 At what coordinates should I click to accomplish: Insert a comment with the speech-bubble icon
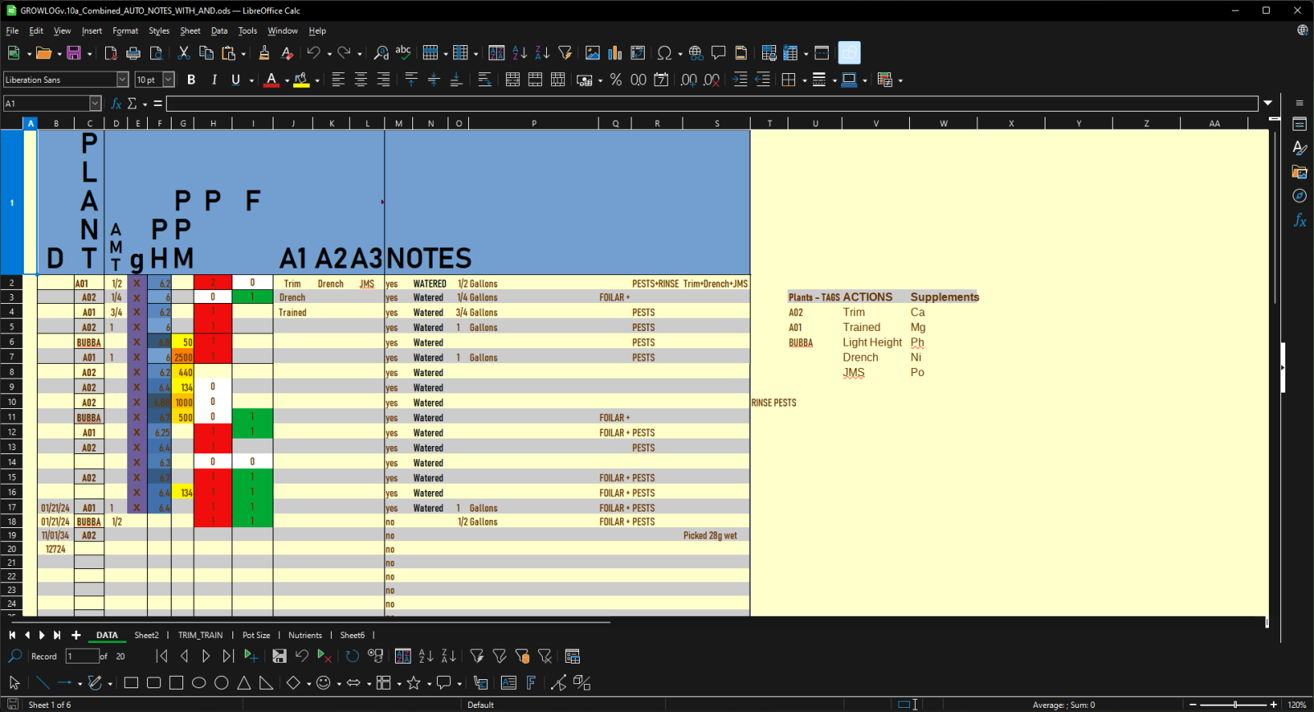click(719, 53)
